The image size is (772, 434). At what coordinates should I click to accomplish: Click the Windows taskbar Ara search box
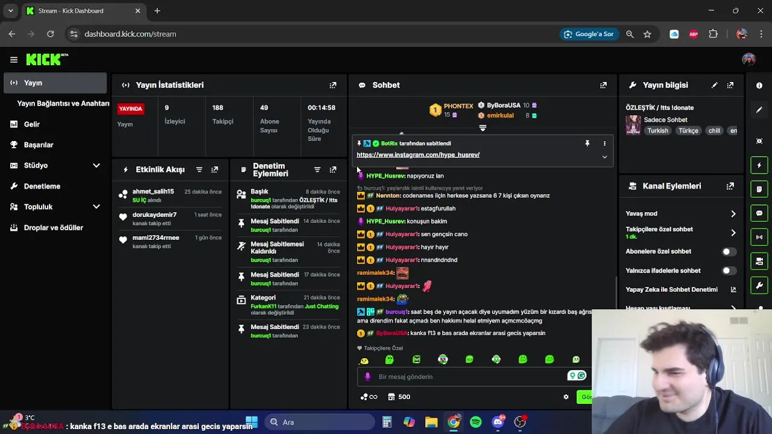(x=320, y=422)
